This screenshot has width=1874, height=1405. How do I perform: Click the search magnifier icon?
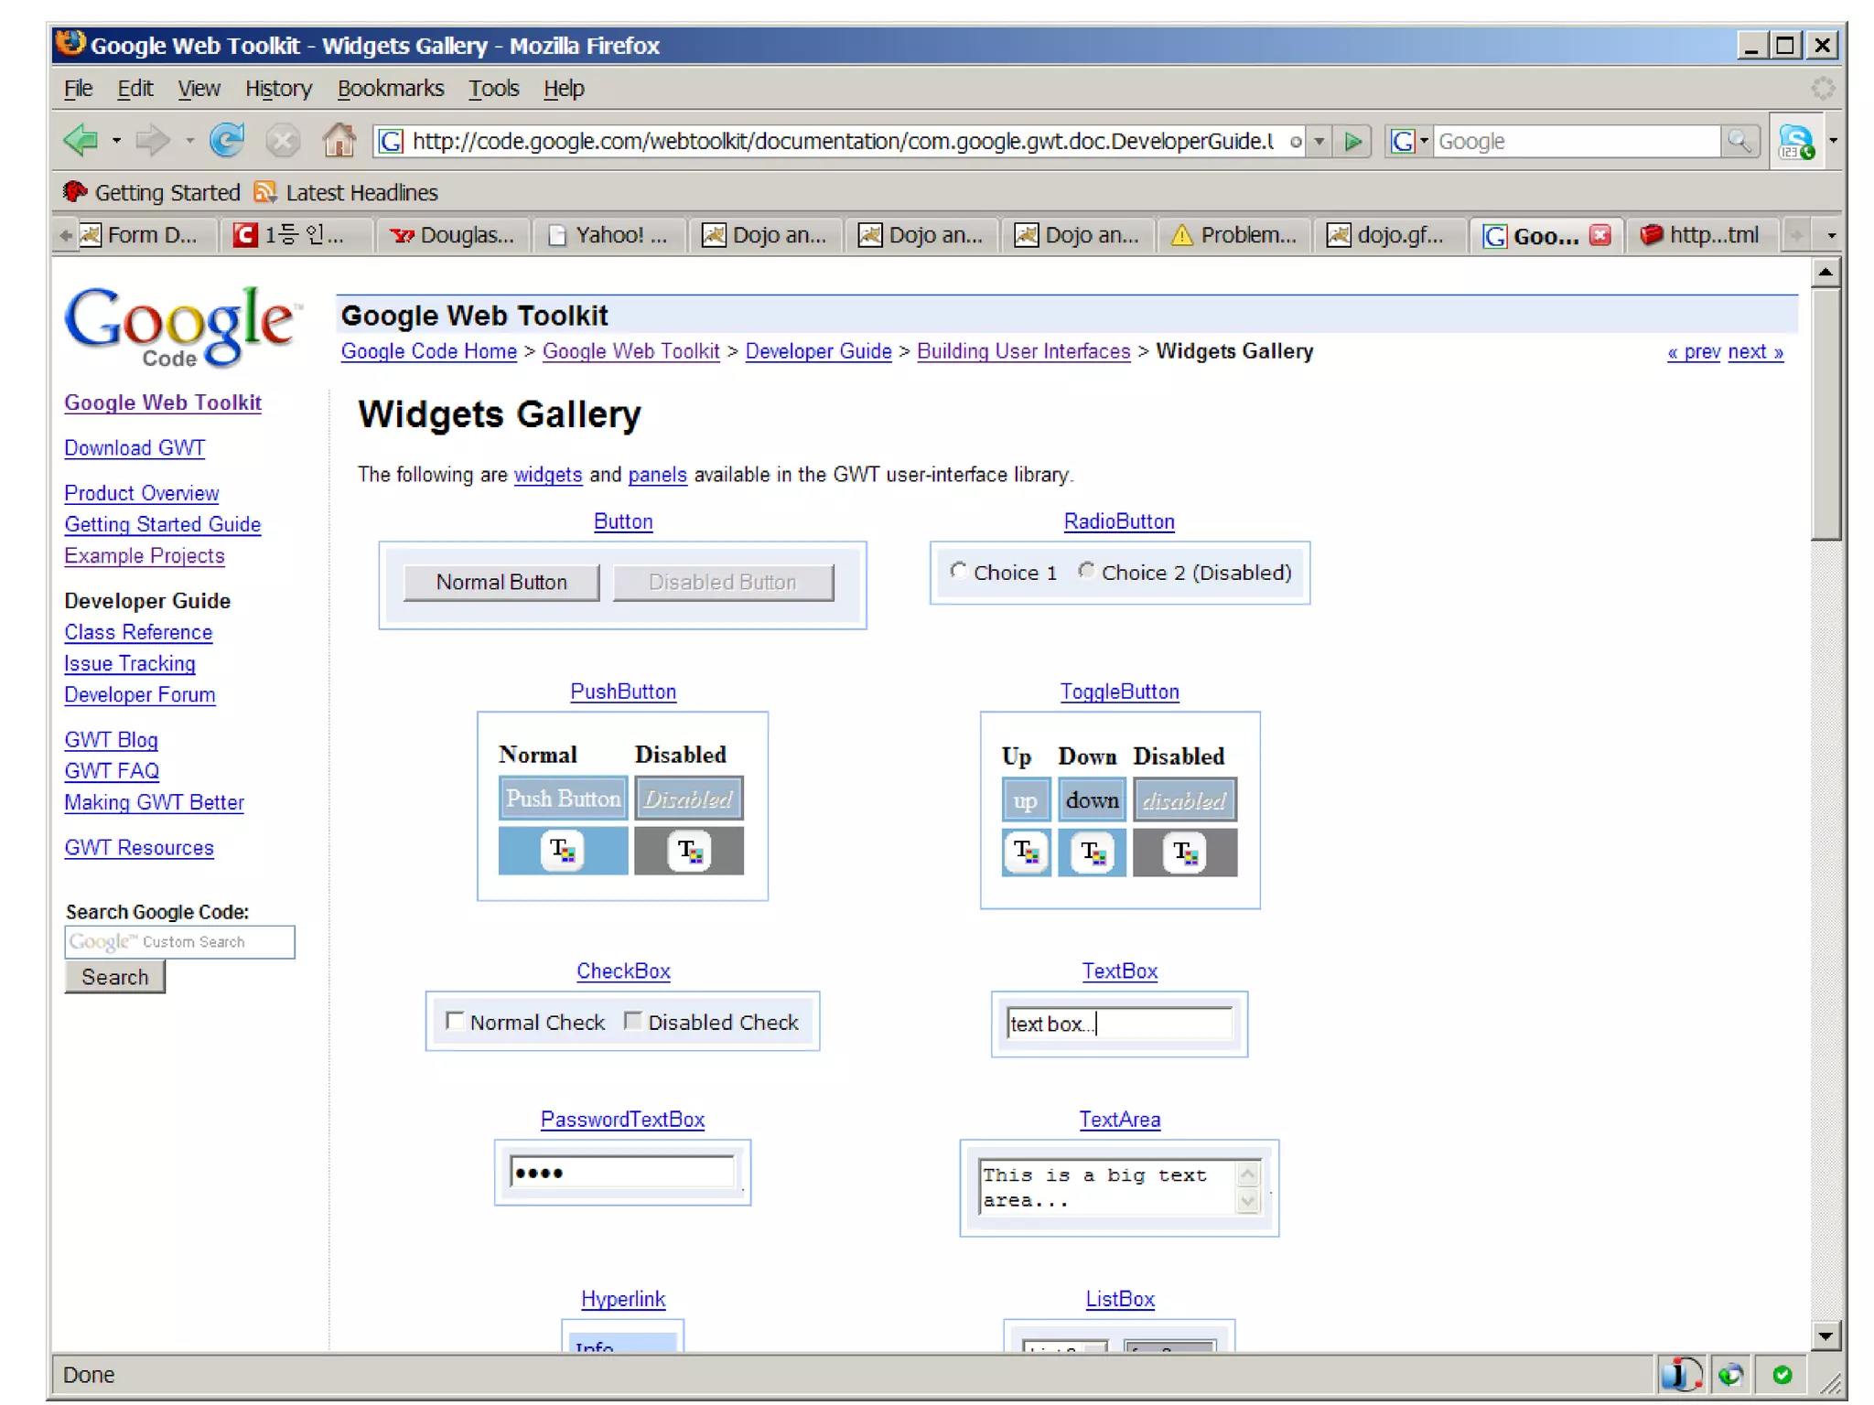coord(1738,141)
